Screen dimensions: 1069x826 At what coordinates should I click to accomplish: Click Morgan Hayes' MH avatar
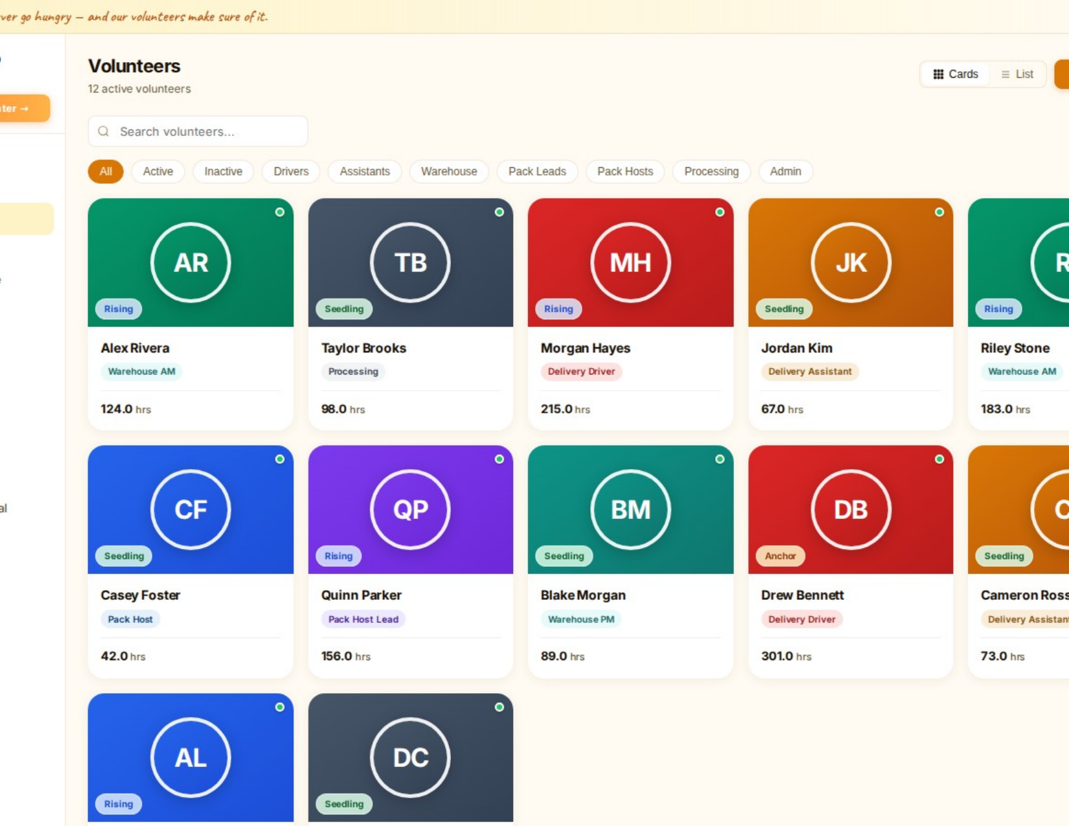pos(630,262)
